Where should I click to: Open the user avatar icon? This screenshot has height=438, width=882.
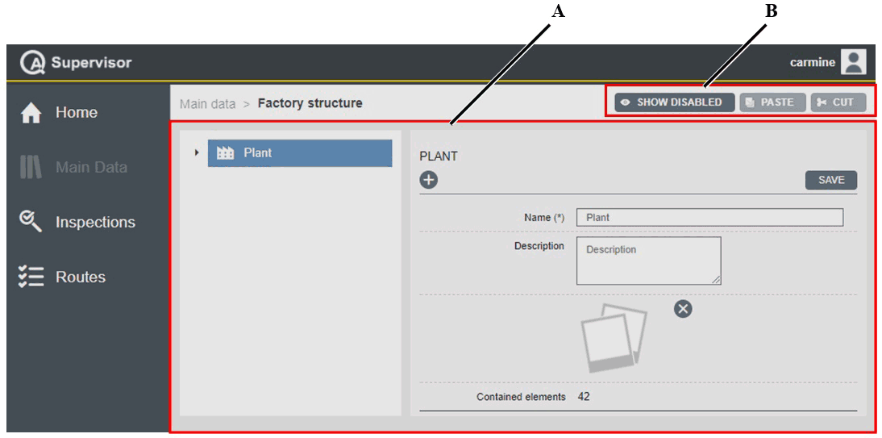[853, 62]
